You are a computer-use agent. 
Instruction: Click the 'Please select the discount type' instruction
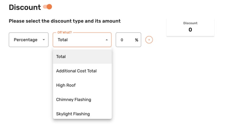coord(65,21)
